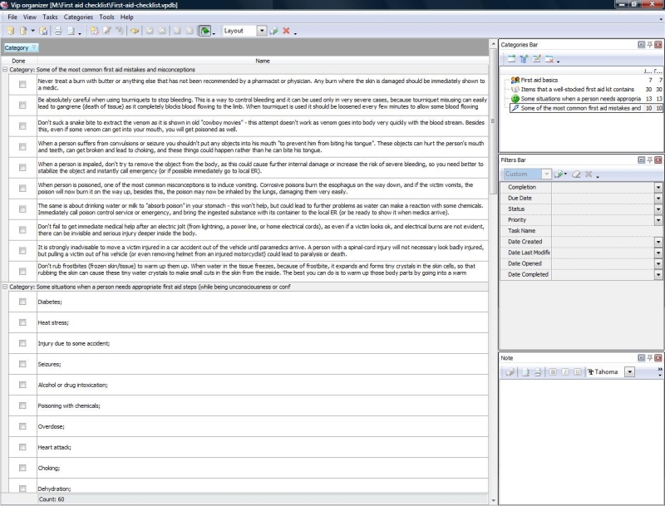Click the delete category icon in Categories Bar

(x=549, y=59)
